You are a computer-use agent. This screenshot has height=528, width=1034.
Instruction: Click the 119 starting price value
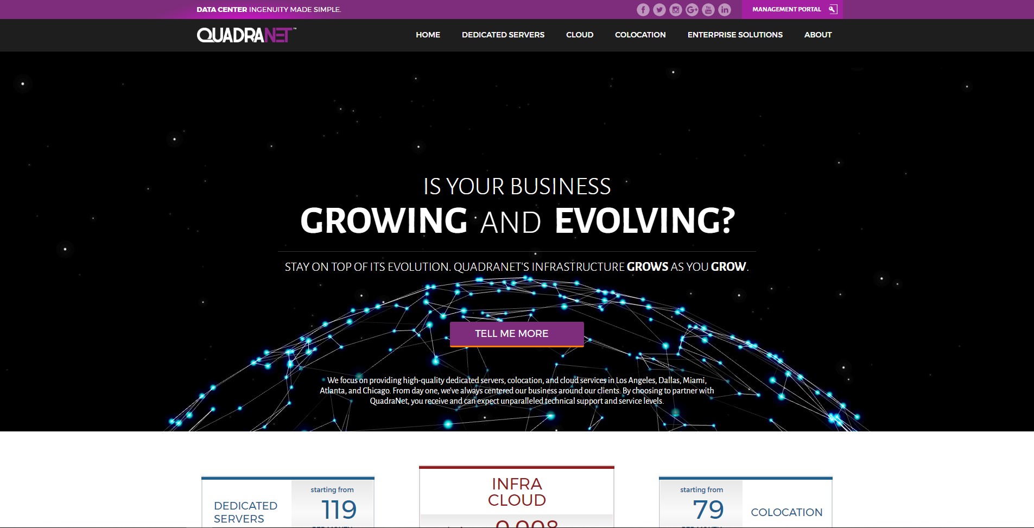coord(339,510)
